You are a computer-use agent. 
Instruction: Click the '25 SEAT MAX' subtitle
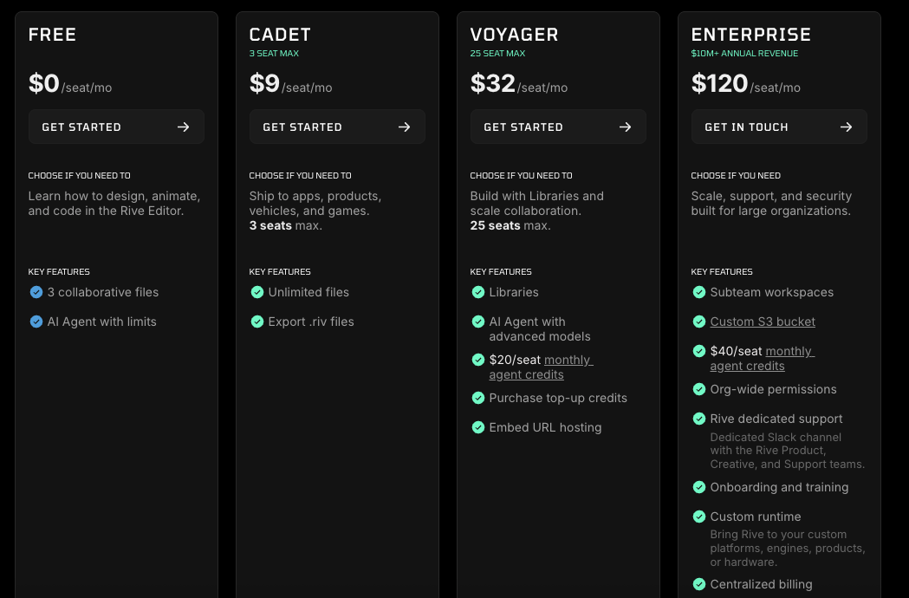click(x=497, y=54)
